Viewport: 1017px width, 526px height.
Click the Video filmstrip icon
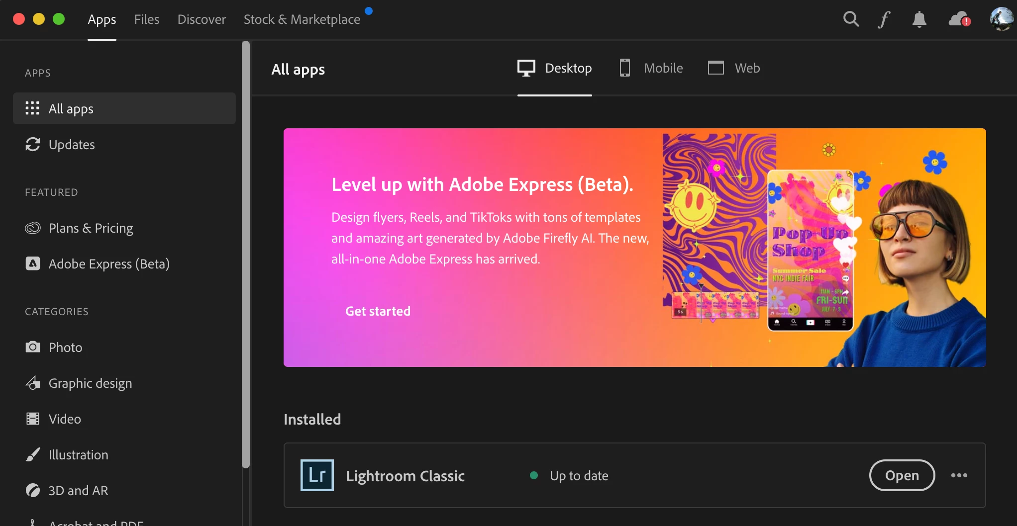(32, 419)
